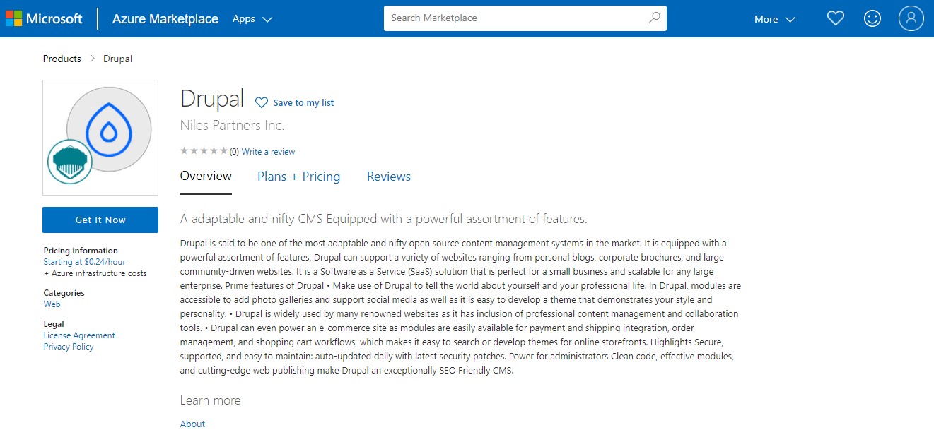Click the search magnifier icon
Viewport: 934px width, 442px height.
[x=654, y=18]
